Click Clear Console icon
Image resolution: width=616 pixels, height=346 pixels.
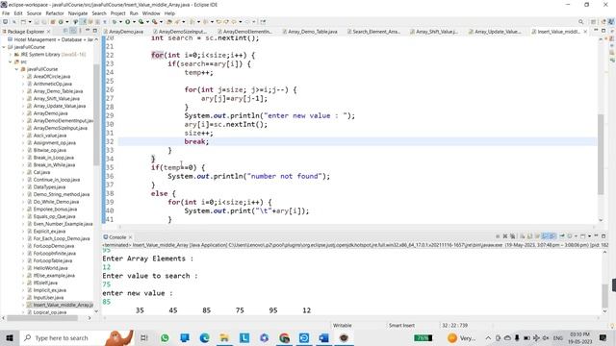tap(522, 236)
